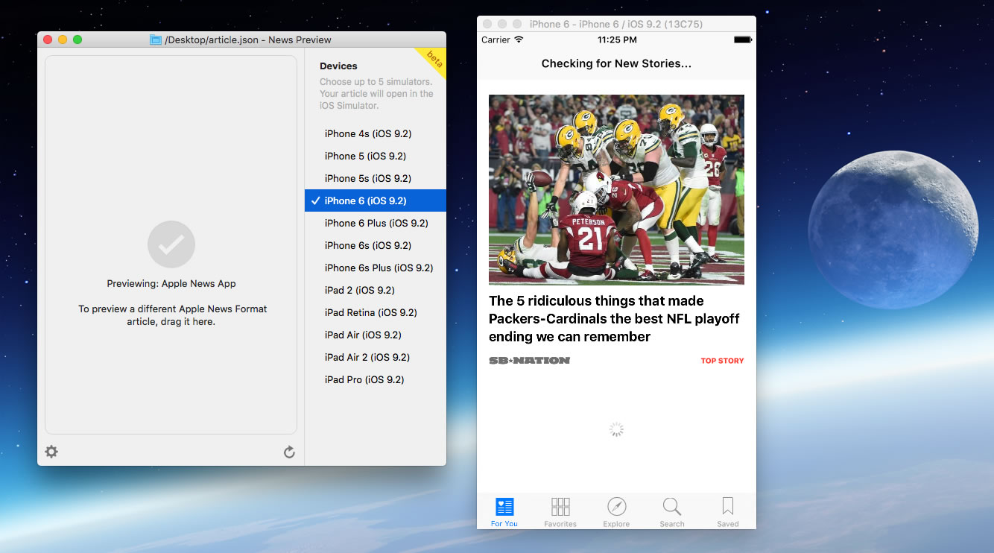This screenshot has width=994, height=553.
Task: Select iPhone 6 Plus (iOS 9.2) simulator
Action: 376,223
